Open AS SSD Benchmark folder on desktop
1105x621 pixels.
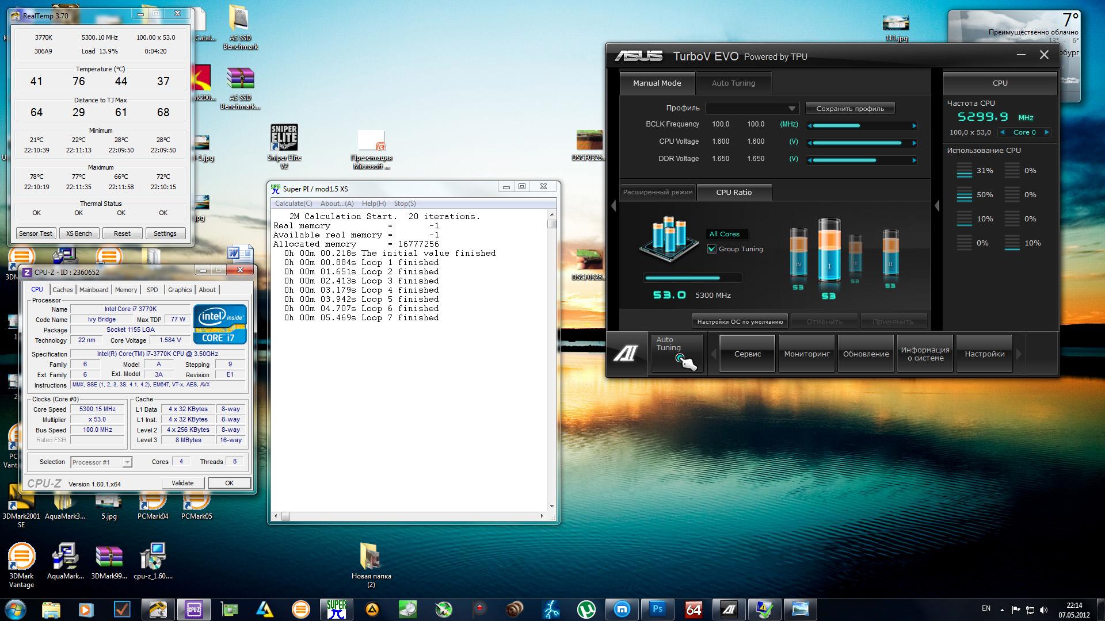tap(240, 27)
